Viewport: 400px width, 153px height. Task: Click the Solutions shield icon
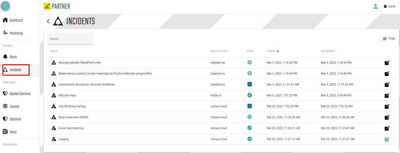click(x=5, y=119)
